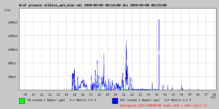Click the [/s] unit label
219x109 pixels.
click(x=7, y=10)
